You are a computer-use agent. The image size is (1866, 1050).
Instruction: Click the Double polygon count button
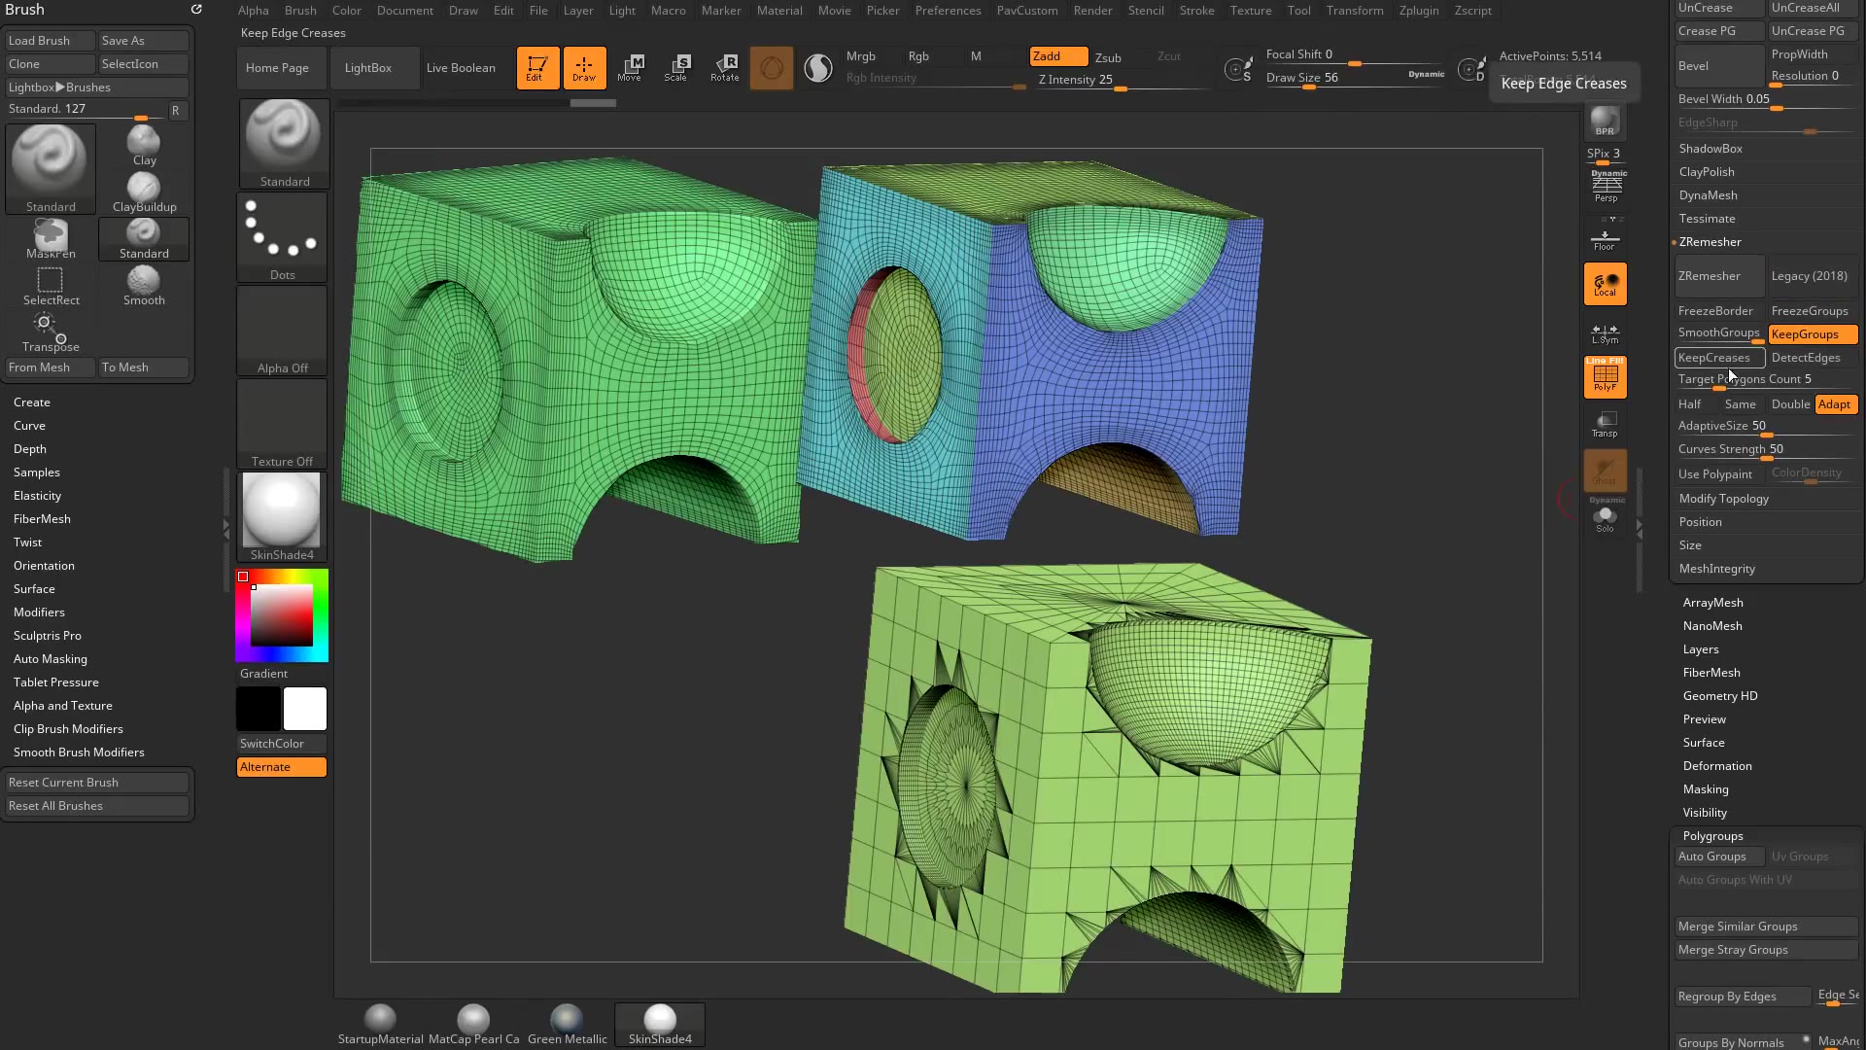1789,402
